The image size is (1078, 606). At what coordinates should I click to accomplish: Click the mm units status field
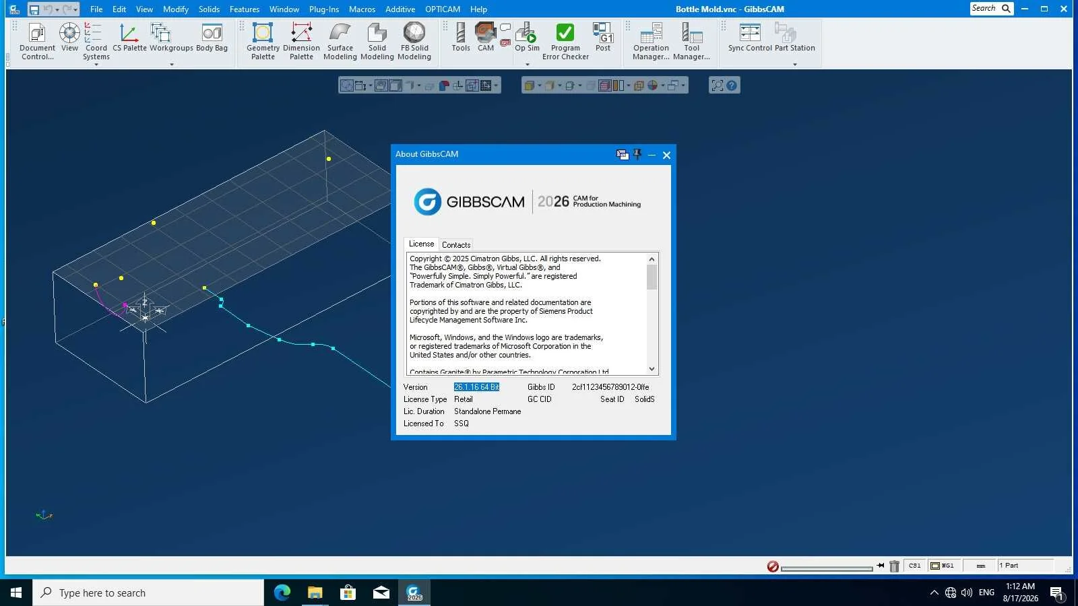coord(980,566)
